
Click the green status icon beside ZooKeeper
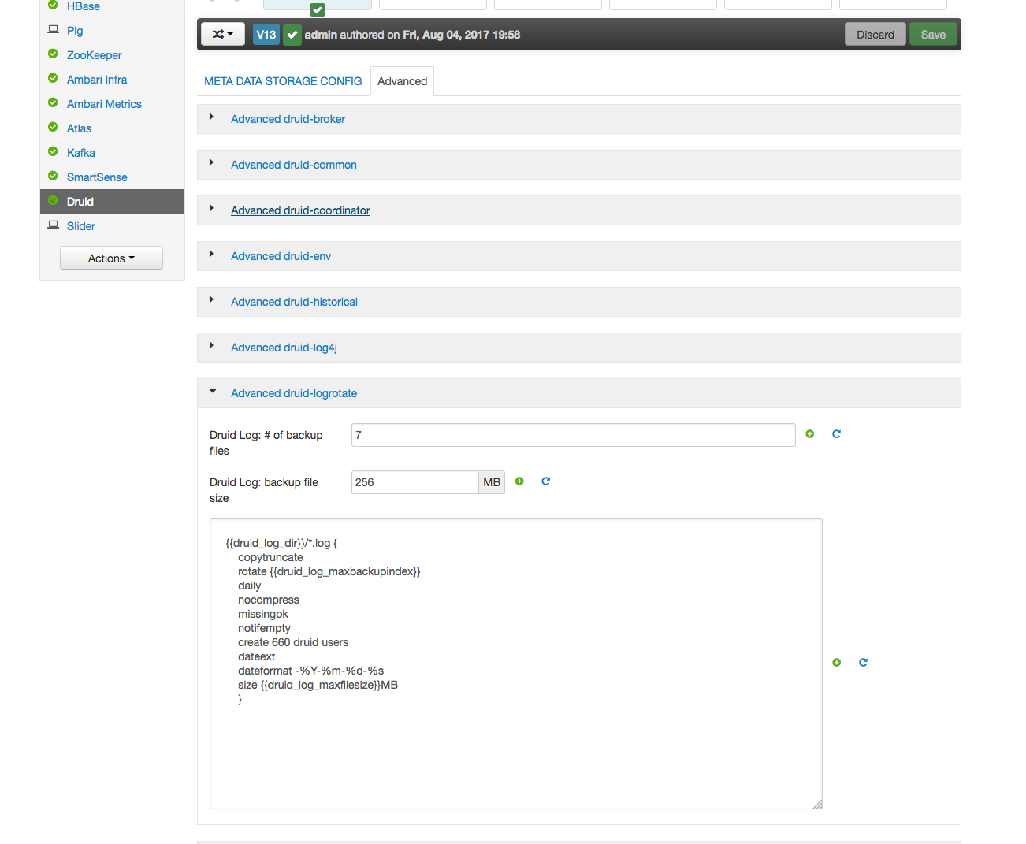coord(52,54)
